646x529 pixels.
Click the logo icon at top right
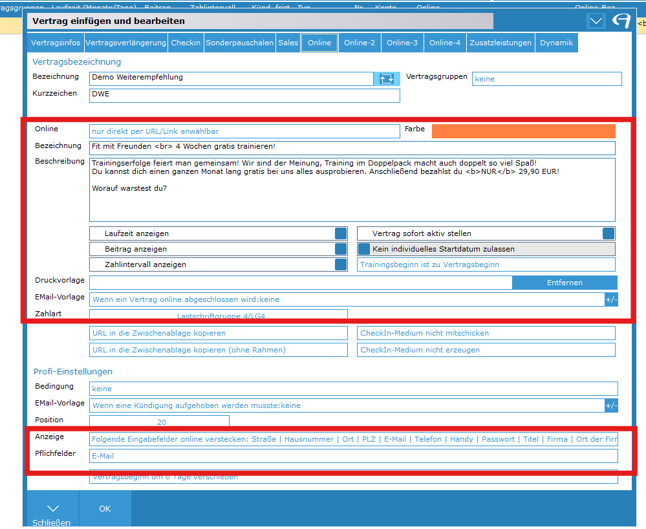(621, 21)
